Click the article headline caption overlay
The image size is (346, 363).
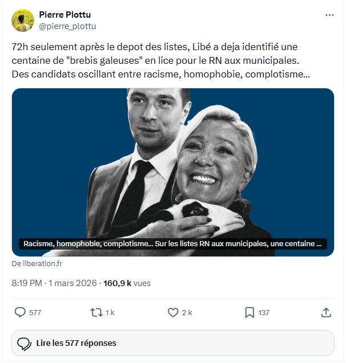pyautogui.click(x=172, y=244)
